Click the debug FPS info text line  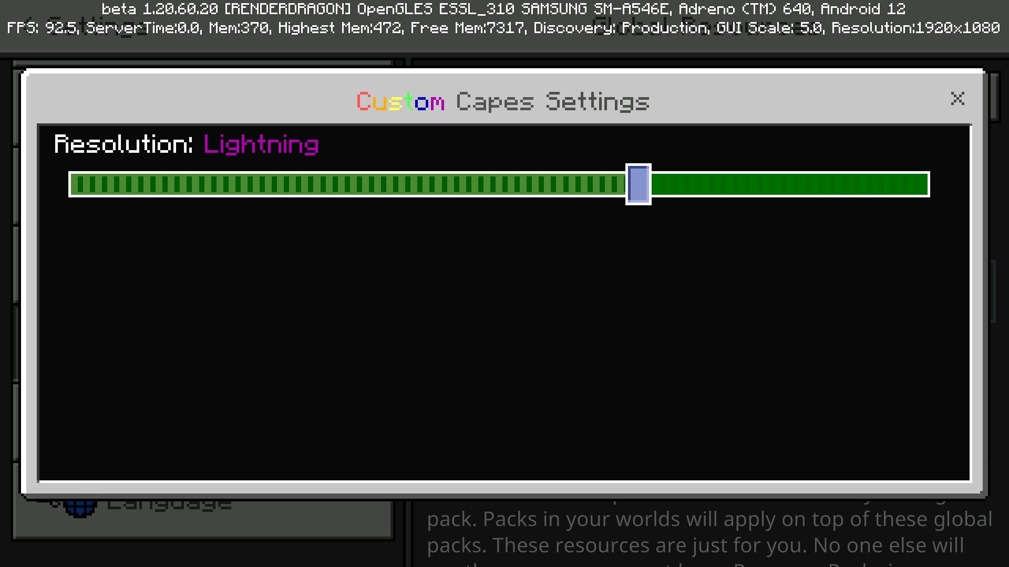[x=503, y=27]
